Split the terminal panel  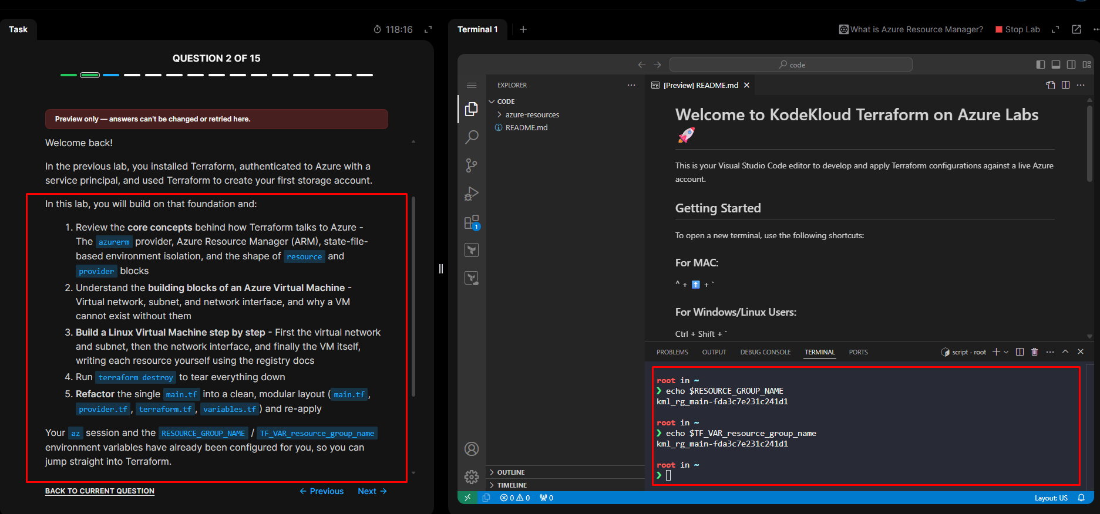1020,352
